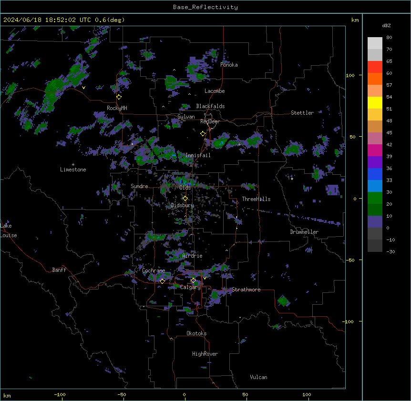
Task: Click the yellow diamond marker above Didsbury
Action: 185,199
